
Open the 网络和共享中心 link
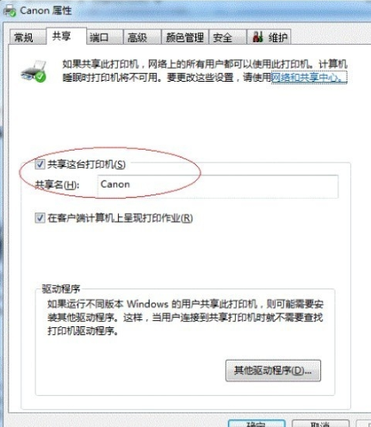click(309, 77)
